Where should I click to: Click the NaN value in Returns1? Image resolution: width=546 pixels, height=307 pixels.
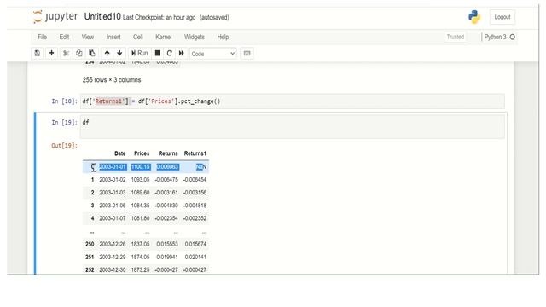(x=201, y=167)
